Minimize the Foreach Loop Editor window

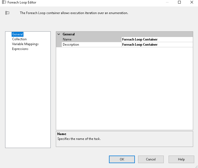[167, 2]
